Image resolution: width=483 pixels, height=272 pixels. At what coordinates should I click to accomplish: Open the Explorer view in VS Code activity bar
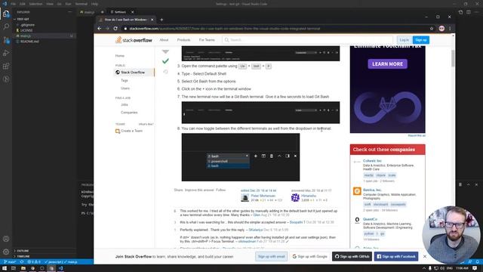pos(6,14)
